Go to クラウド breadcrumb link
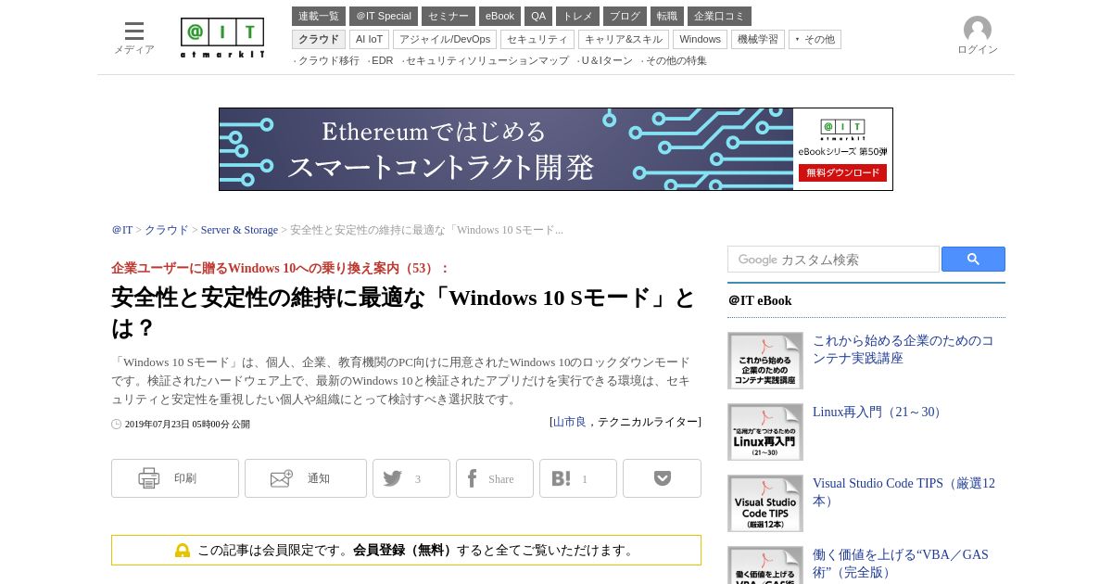 click(167, 230)
